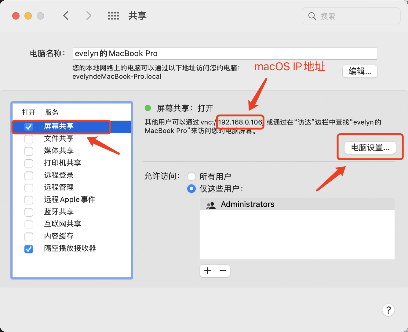Image resolution: width=408 pixels, height=332 pixels.
Task: Enable the 文件共享 checkbox
Action: [29, 139]
